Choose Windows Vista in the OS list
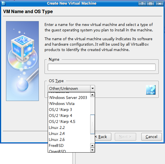This screenshot has height=164, width=165. tap(62, 104)
